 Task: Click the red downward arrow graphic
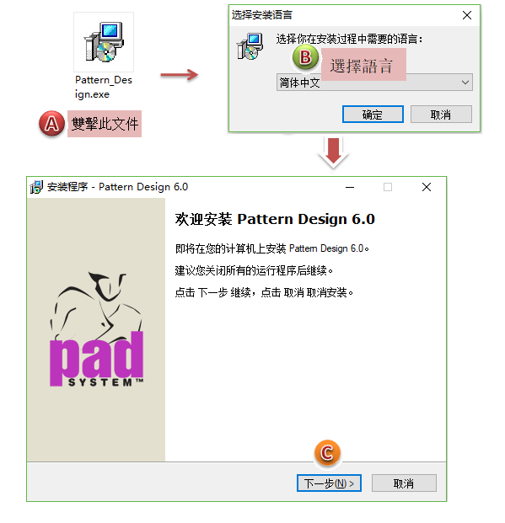(333, 152)
